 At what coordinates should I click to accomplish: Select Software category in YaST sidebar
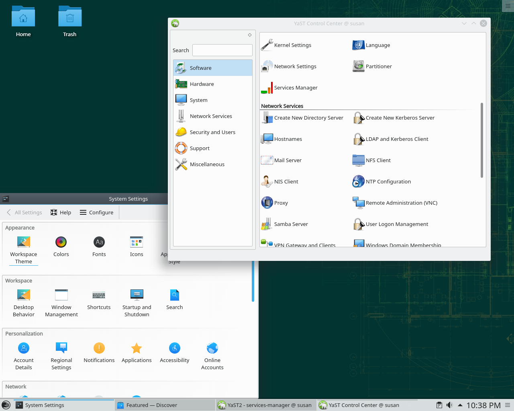click(x=213, y=68)
